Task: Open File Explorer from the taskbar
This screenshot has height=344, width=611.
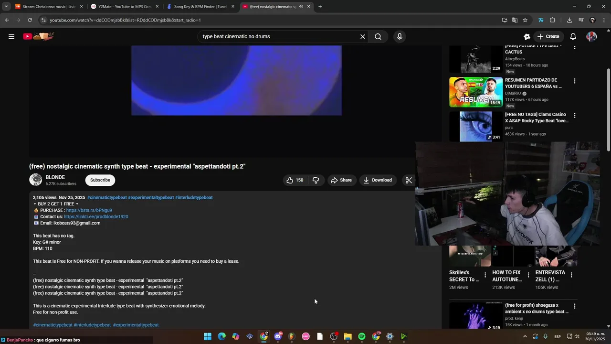Action: [348, 336]
